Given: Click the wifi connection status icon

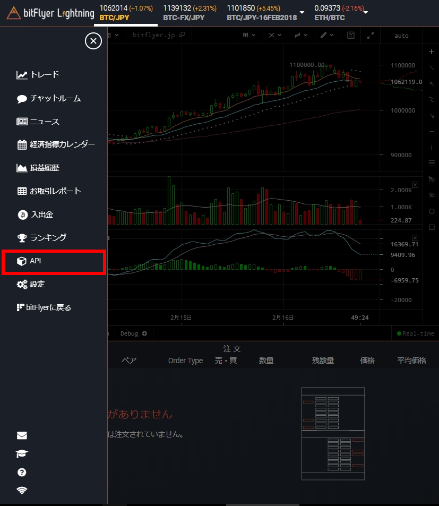Looking at the screenshot, I should [x=22, y=490].
